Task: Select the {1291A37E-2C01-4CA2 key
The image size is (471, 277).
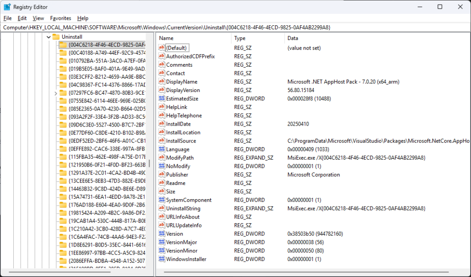Action: [107, 173]
